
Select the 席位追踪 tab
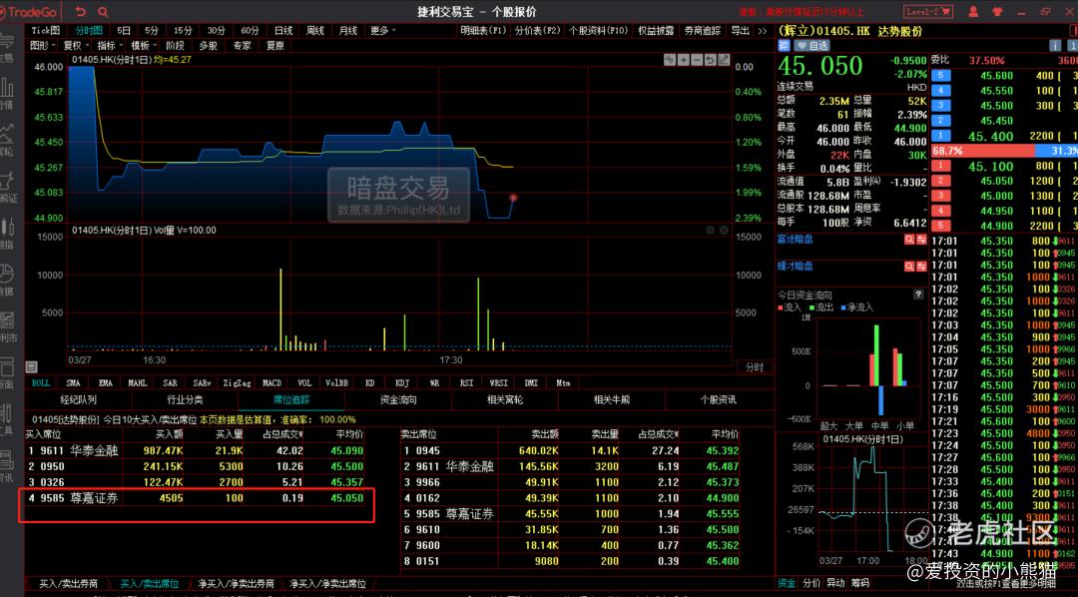290,399
